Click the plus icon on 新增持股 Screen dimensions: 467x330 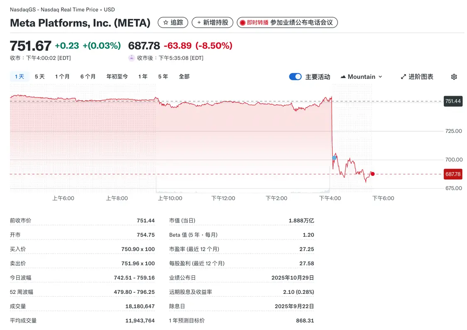[x=199, y=22]
